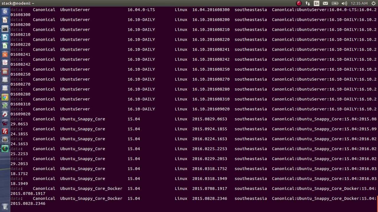378x212 pixels.
Task: Launch FileZilla from the dock
Action: (x=5, y=131)
